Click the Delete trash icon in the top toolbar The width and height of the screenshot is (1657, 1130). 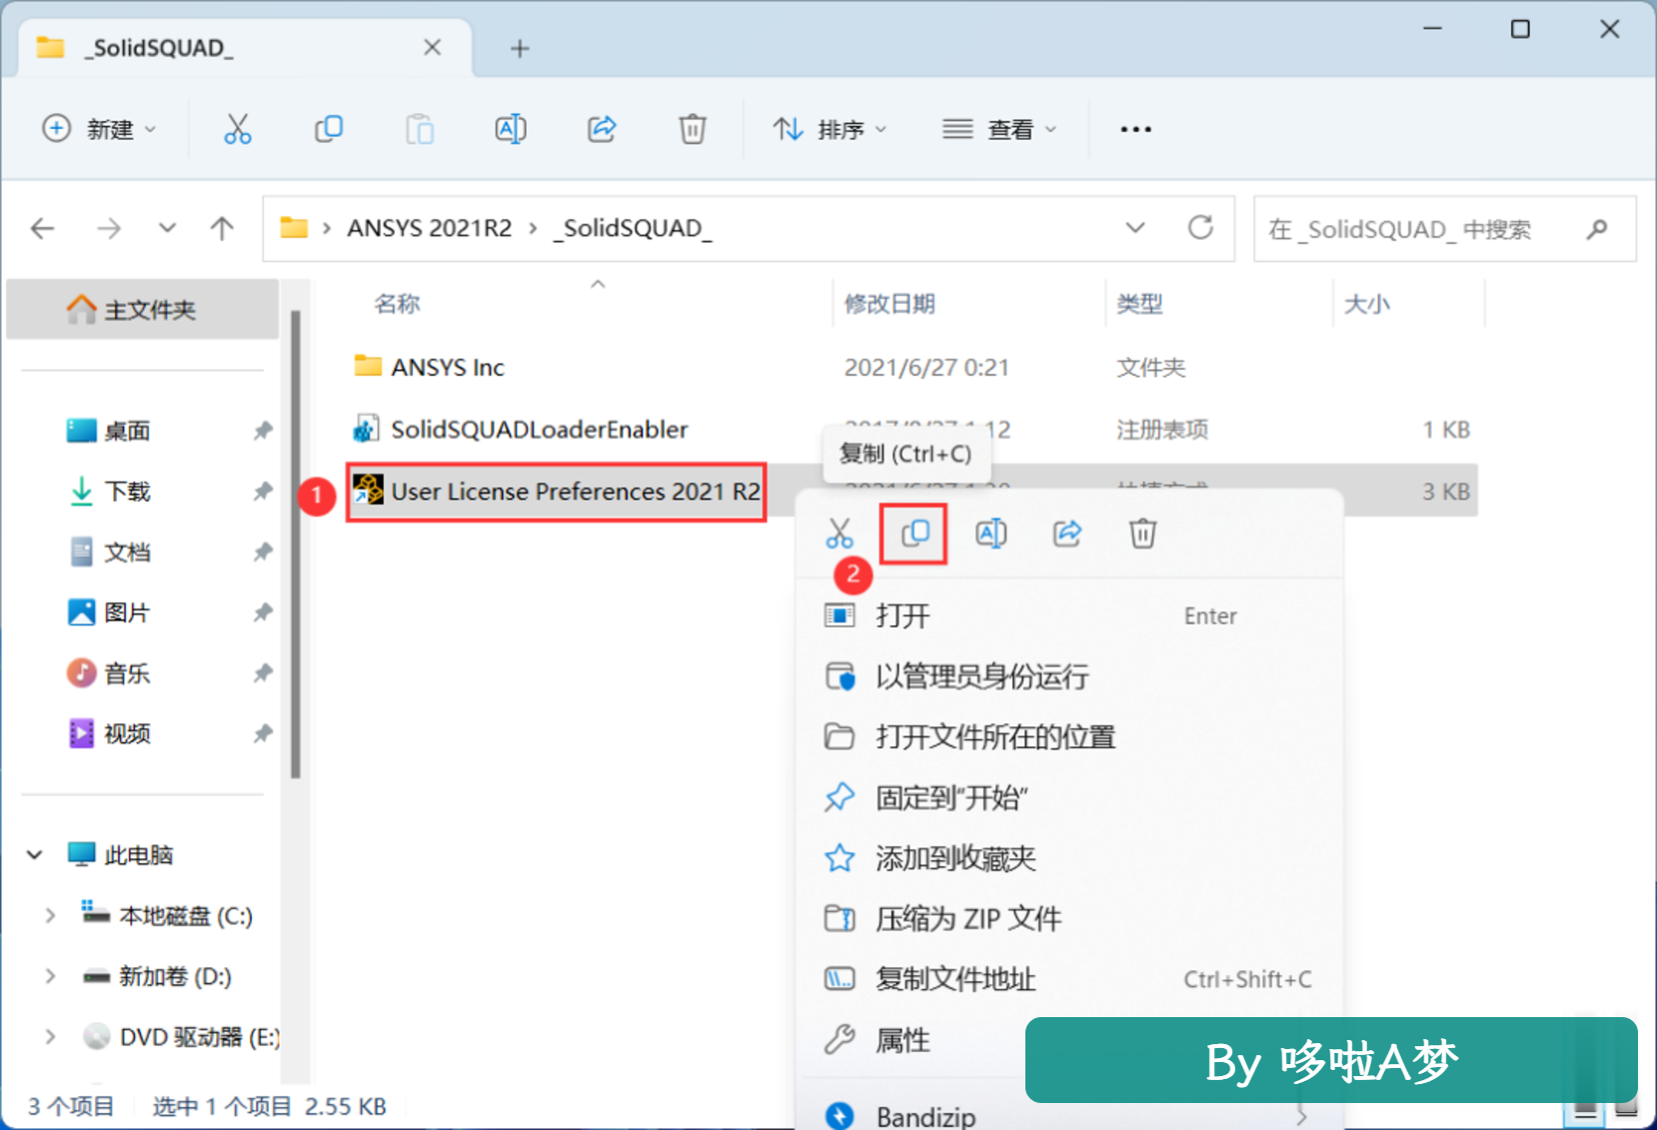(x=693, y=129)
